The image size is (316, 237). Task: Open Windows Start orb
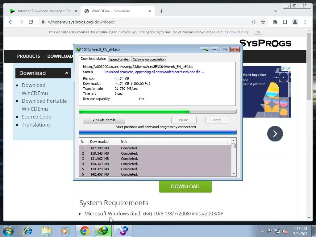point(8,231)
